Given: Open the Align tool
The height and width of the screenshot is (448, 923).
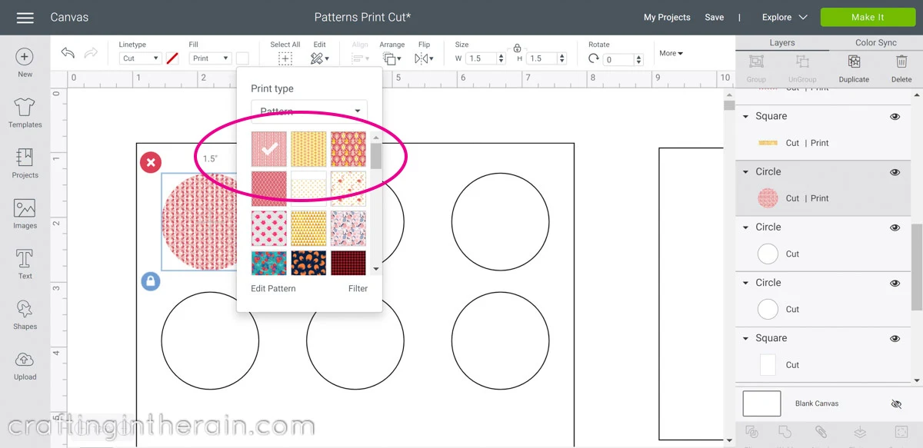Looking at the screenshot, I should (x=360, y=58).
